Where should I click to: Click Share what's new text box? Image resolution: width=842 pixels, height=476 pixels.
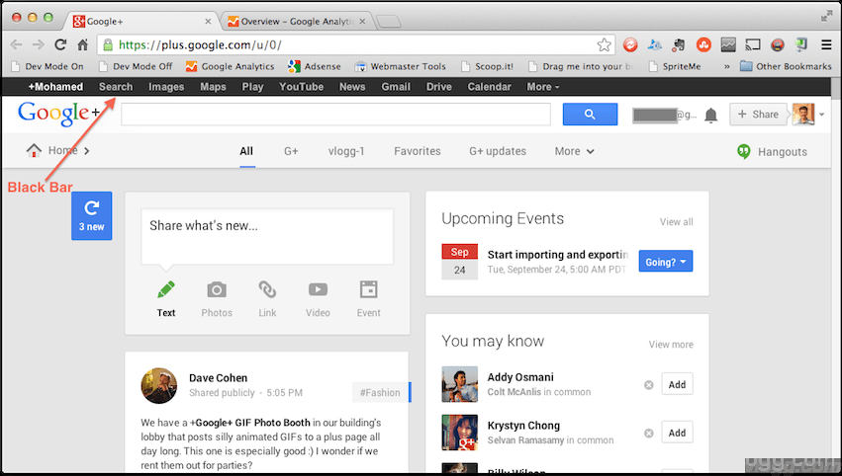point(267,236)
